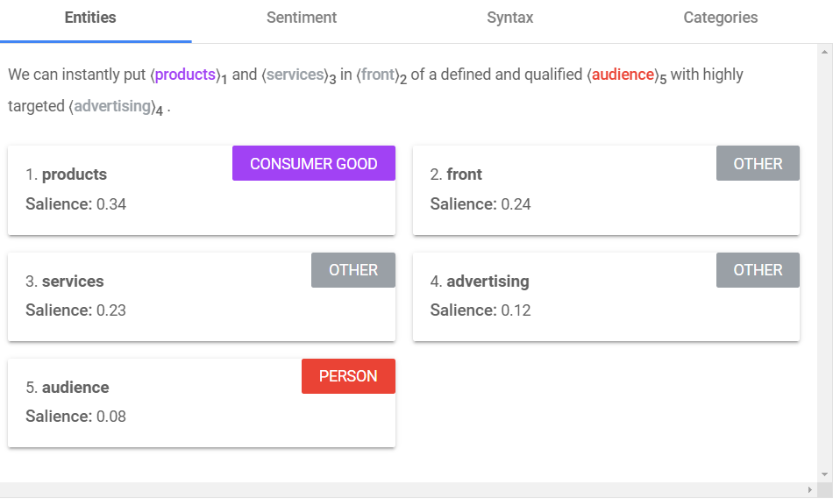The height and width of the screenshot is (499, 833).
Task: Select the "services" entity in the sentence
Action: (x=295, y=75)
